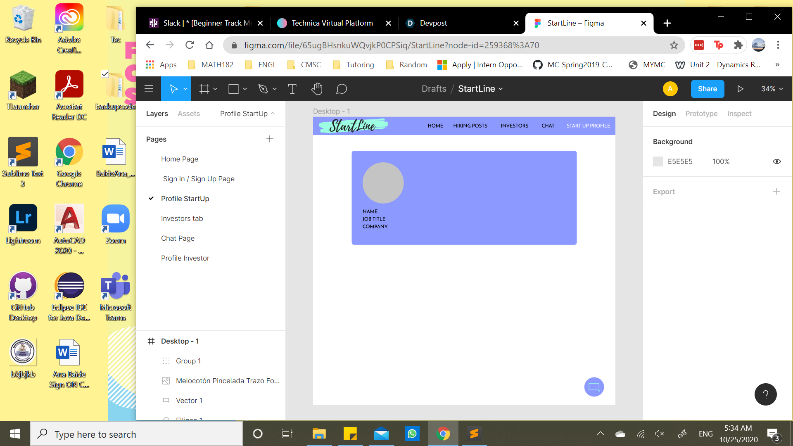Open the help question mark button
This screenshot has height=446, width=793.
[x=765, y=394]
